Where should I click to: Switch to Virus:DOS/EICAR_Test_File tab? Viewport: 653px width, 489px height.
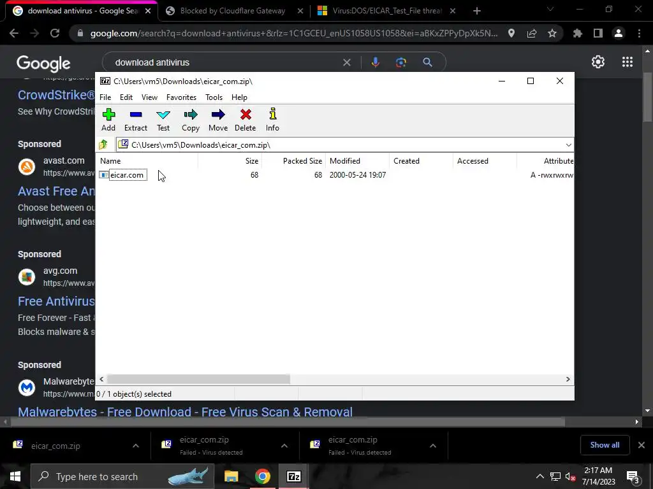(x=386, y=11)
